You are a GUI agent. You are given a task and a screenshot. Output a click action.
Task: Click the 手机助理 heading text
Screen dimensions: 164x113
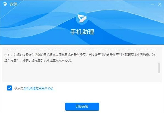coord(82,32)
